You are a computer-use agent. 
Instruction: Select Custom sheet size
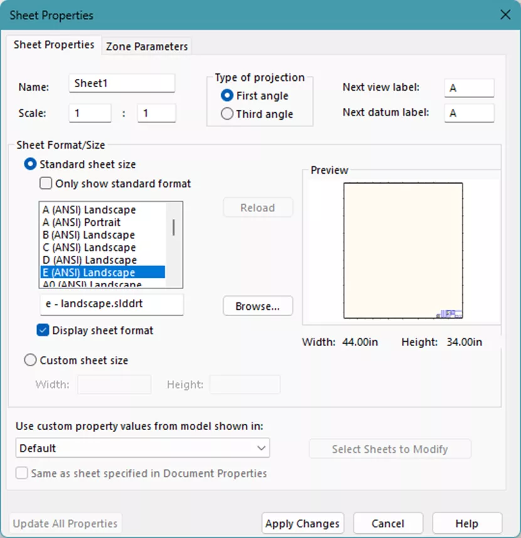[30, 360]
